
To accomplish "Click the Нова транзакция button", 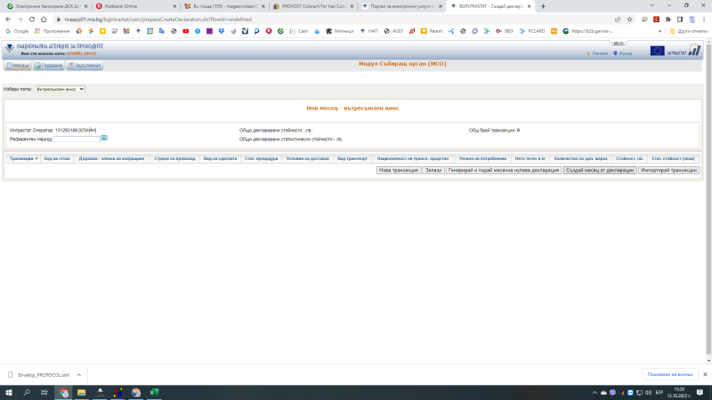I will (x=398, y=170).
